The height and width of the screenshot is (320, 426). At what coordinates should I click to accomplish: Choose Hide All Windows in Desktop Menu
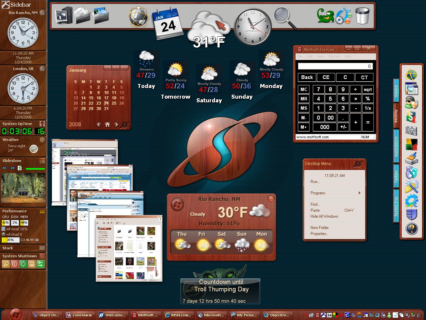point(324,216)
